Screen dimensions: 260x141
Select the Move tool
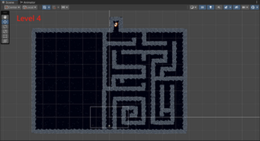tap(5, 22)
